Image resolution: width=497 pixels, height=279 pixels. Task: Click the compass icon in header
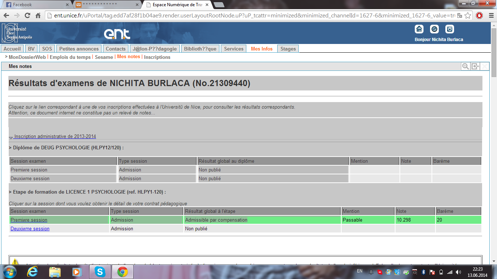pos(434,29)
